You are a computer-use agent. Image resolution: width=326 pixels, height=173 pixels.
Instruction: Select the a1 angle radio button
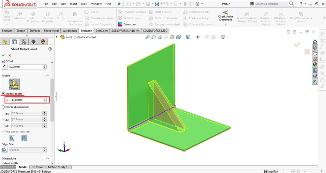[3, 126]
